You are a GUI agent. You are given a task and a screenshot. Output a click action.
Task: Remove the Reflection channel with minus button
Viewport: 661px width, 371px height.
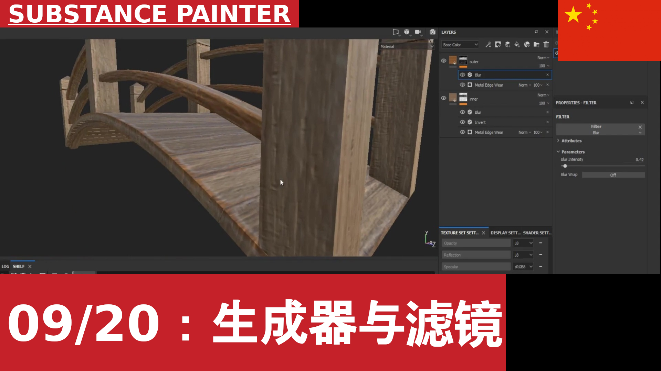point(541,255)
